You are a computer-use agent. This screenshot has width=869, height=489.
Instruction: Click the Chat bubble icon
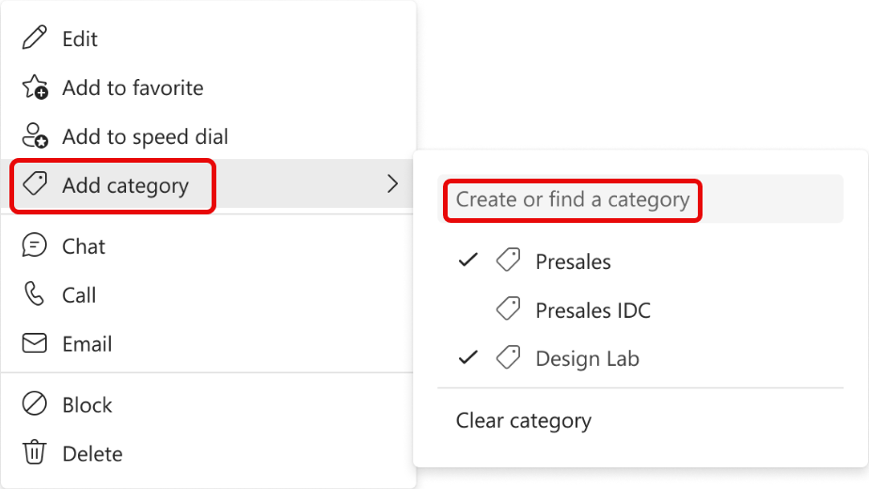(x=35, y=245)
